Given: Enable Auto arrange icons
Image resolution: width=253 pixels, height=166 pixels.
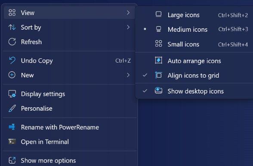Looking at the screenshot, I should [194, 61].
